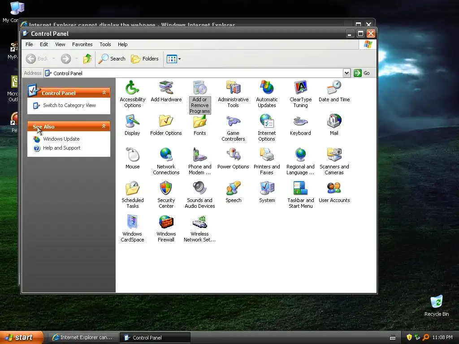Screen dimensions: 459x344
Task: Open Scheduled Tasks icon
Action: [x=132, y=189]
